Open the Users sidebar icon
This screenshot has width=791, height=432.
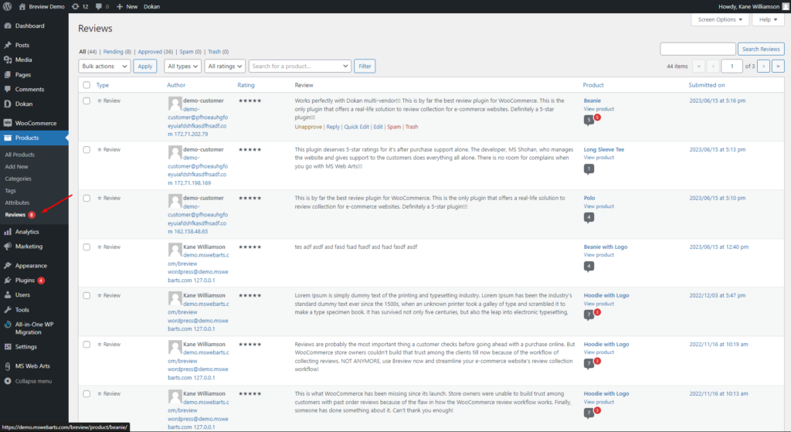[8, 294]
